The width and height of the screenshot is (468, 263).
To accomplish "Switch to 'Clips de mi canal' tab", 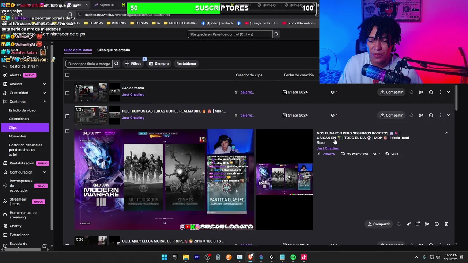I will (78, 50).
